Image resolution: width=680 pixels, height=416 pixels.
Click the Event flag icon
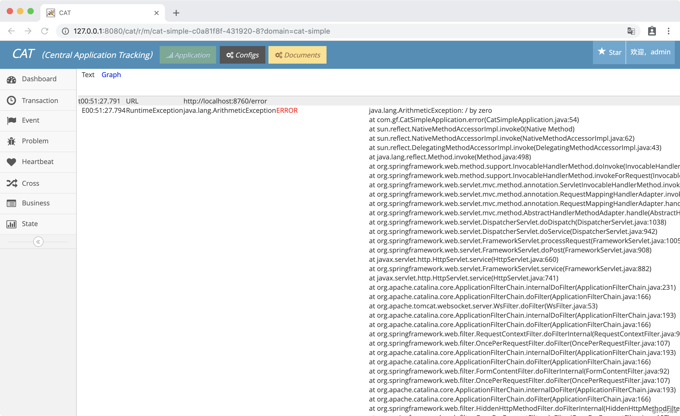pyautogui.click(x=11, y=120)
